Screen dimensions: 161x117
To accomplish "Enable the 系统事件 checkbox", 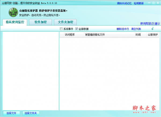I will 61,29.
